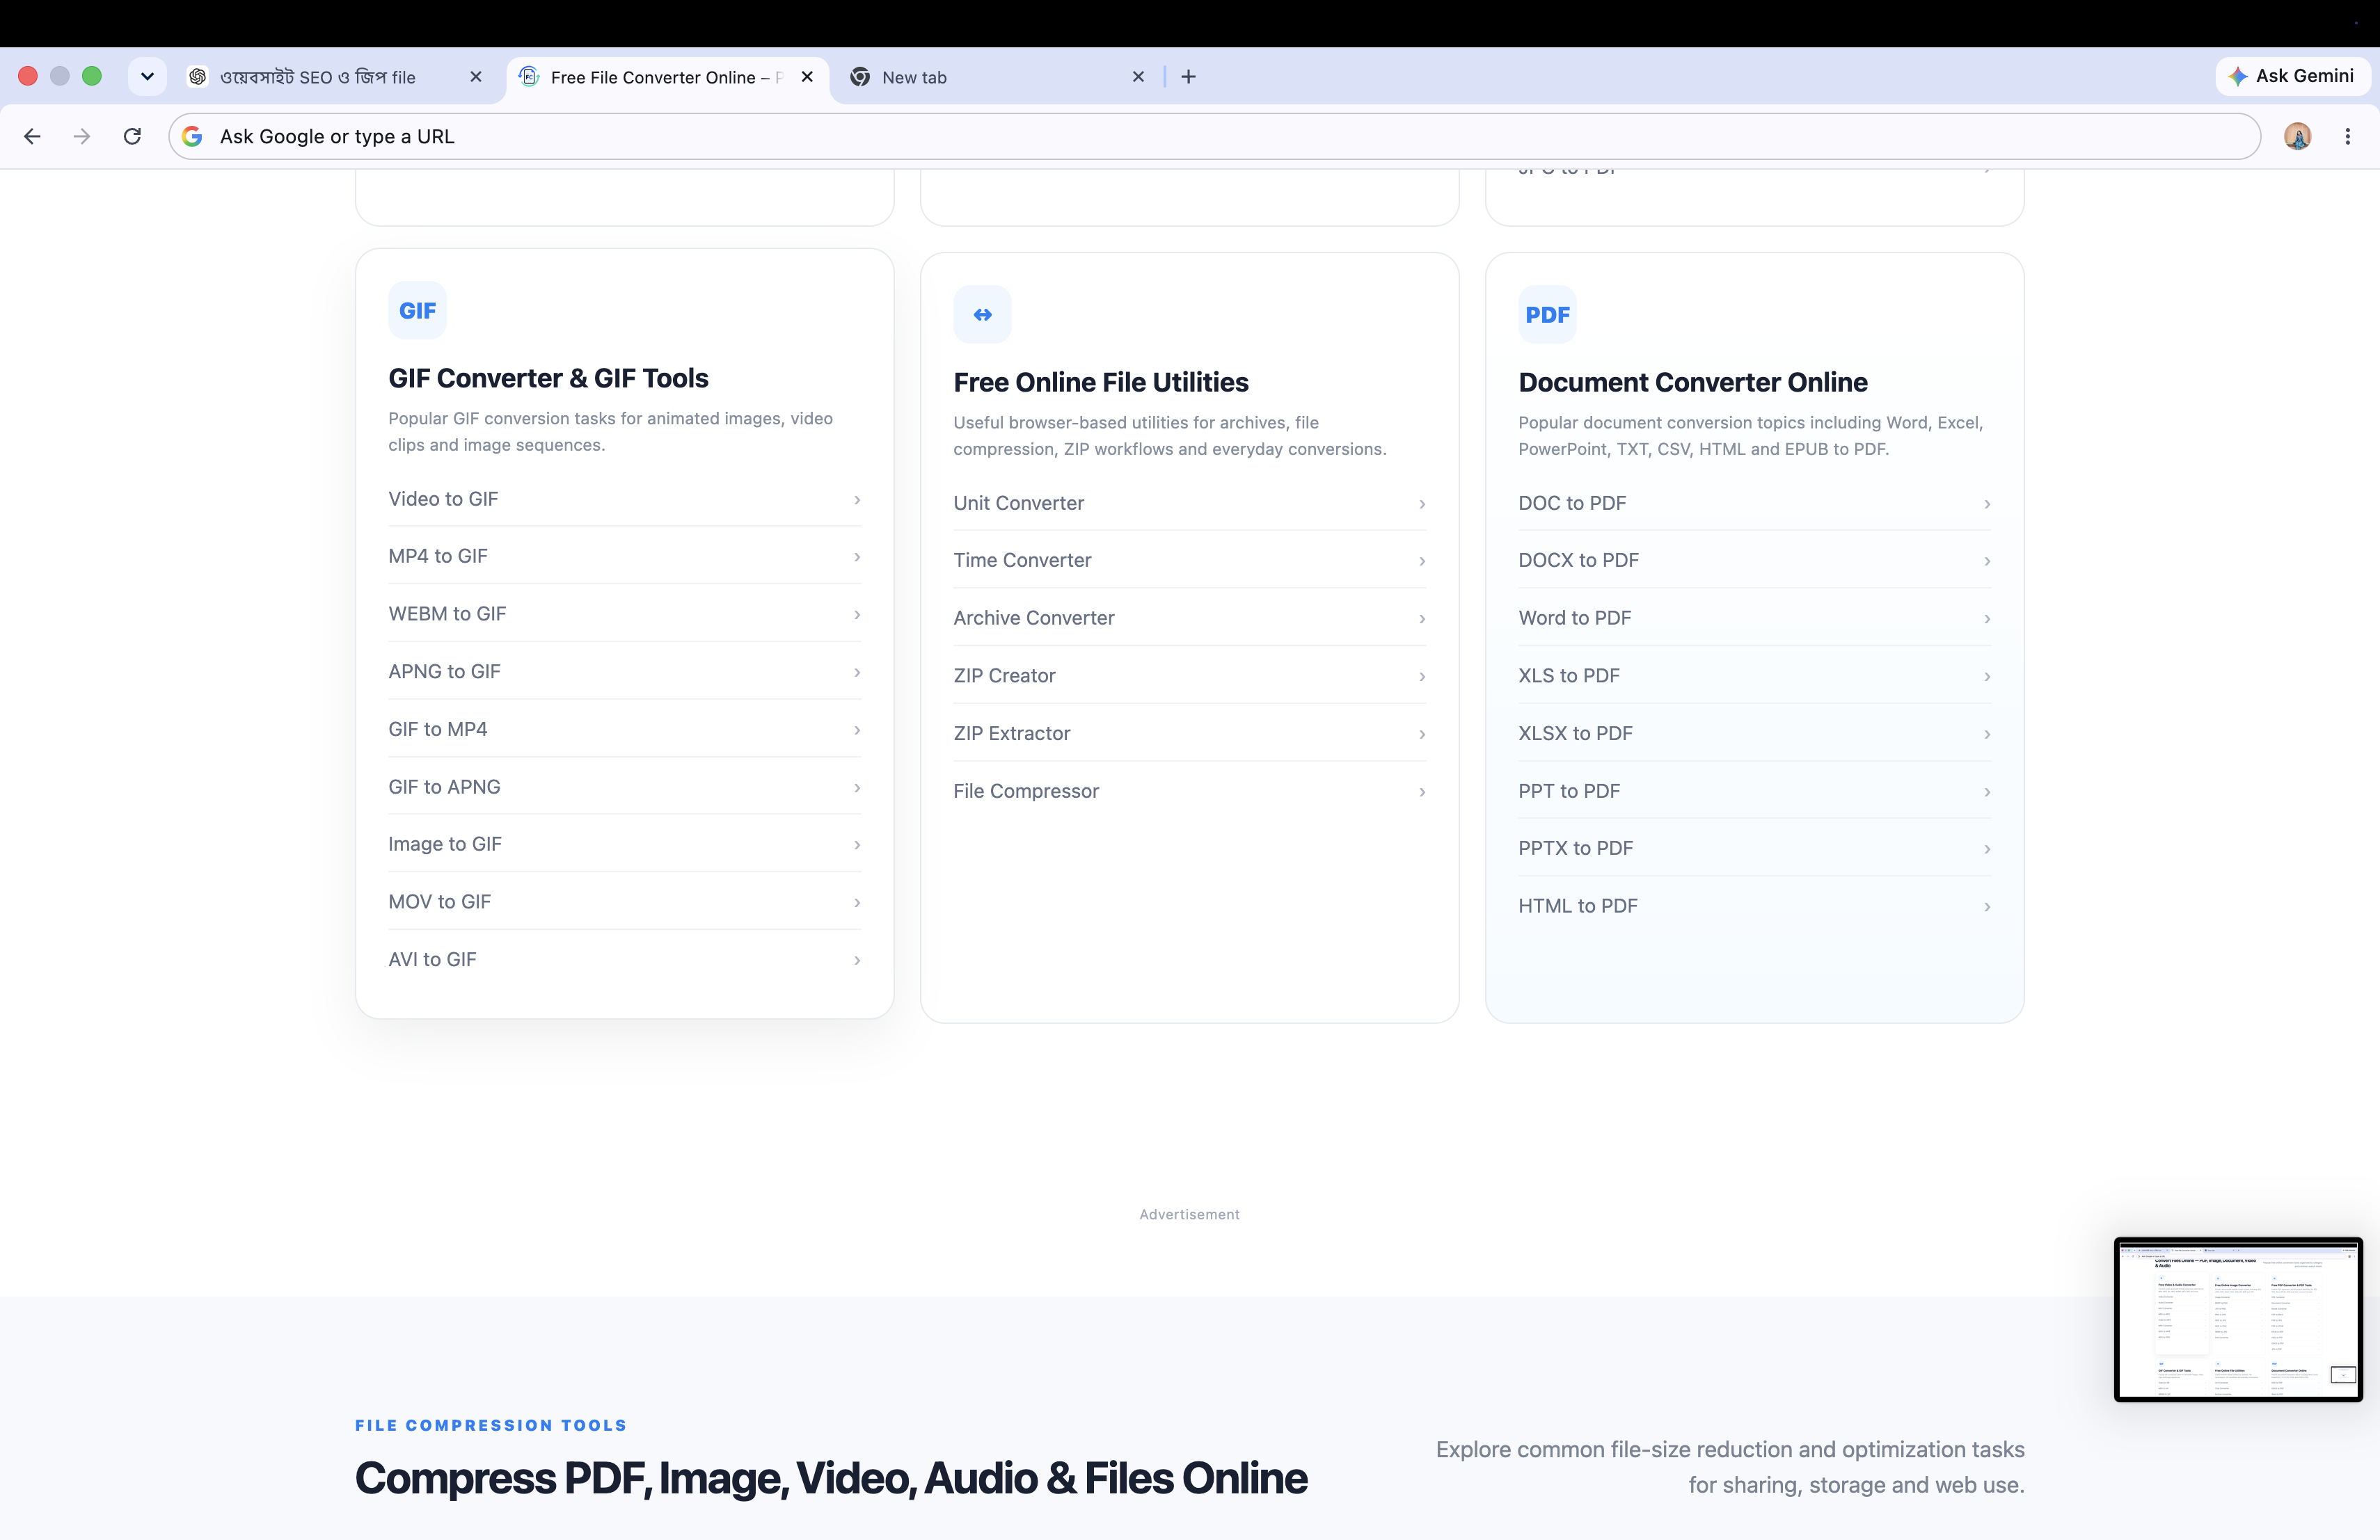Switch to the Free File Converter Online tab
The height and width of the screenshot is (1540, 2380).
pyautogui.click(x=667, y=77)
